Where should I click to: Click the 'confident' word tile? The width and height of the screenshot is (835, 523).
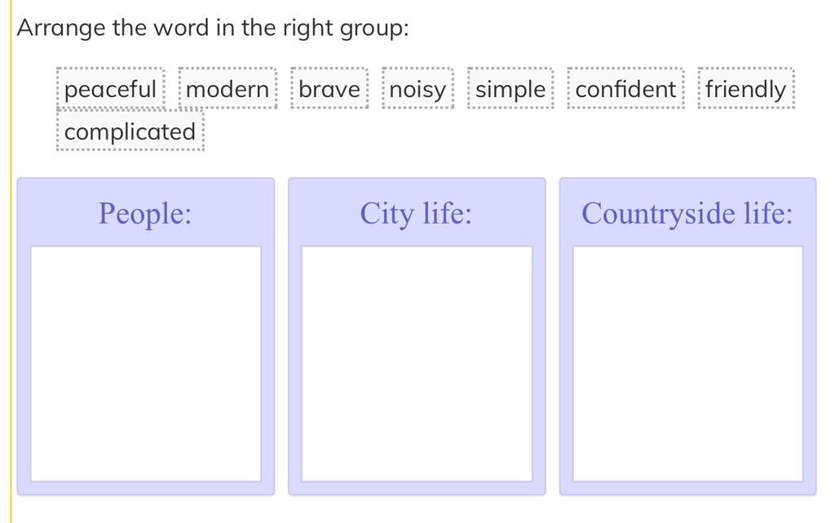point(625,89)
